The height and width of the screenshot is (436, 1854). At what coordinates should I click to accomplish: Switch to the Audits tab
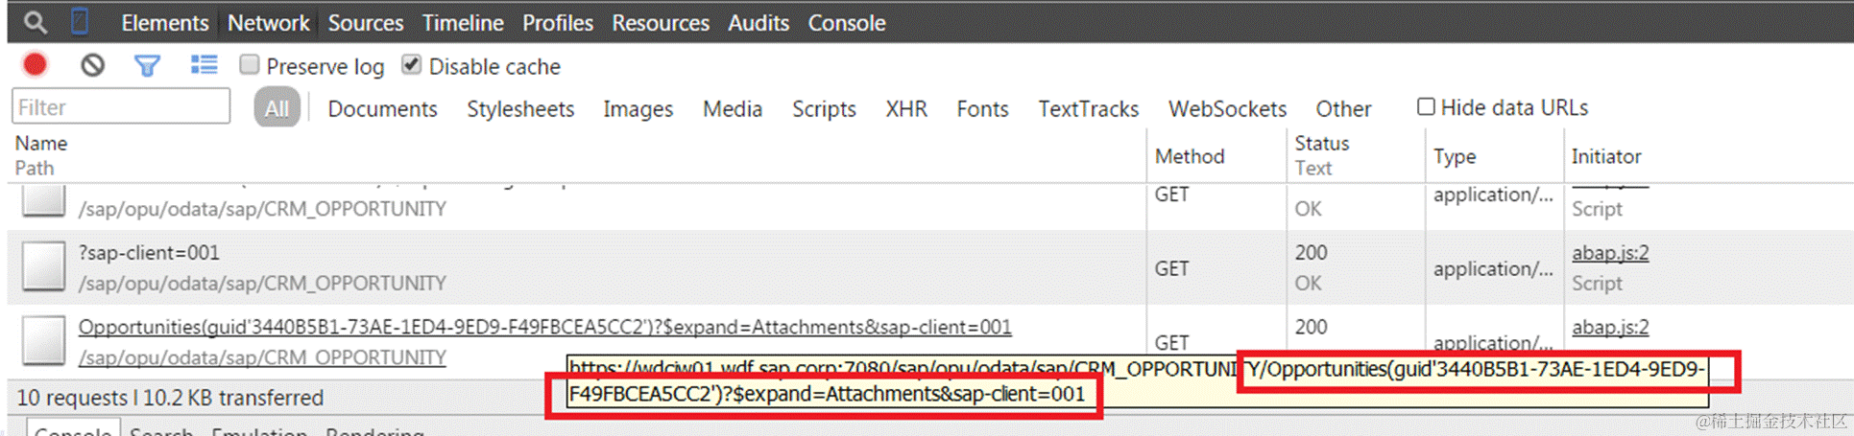point(758,22)
